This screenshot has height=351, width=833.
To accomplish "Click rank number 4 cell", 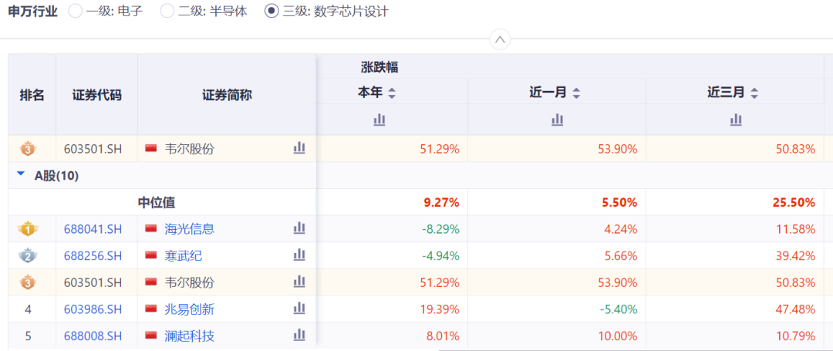I will pos(29,309).
